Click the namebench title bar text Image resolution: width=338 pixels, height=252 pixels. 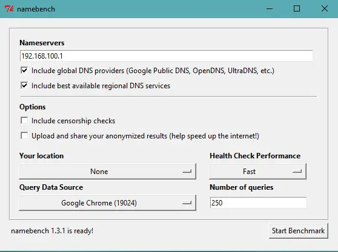click(36, 9)
